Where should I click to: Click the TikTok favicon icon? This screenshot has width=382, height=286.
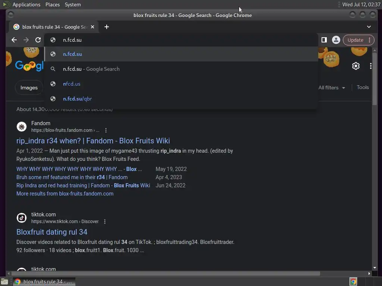point(21,218)
